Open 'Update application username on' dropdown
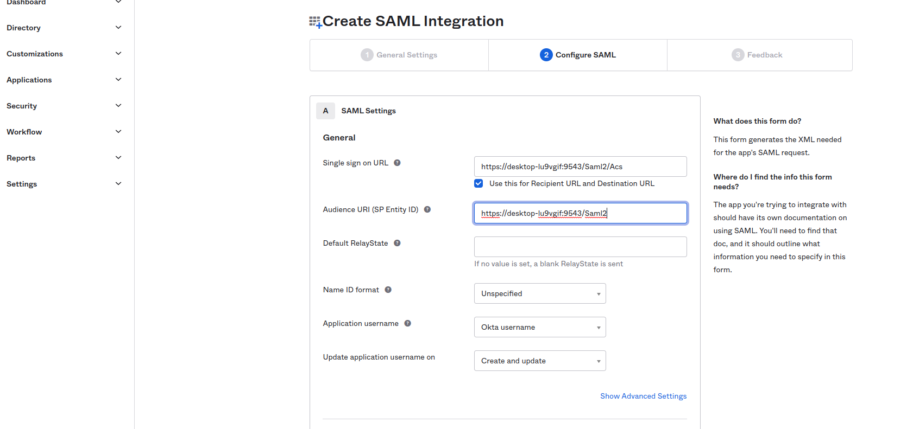Screen dimensions: 913x429 click(540, 361)
